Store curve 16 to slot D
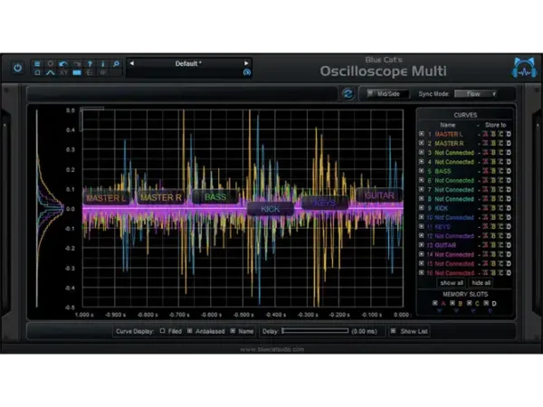This screenshot has height=407, width=543. pos(509,273)
